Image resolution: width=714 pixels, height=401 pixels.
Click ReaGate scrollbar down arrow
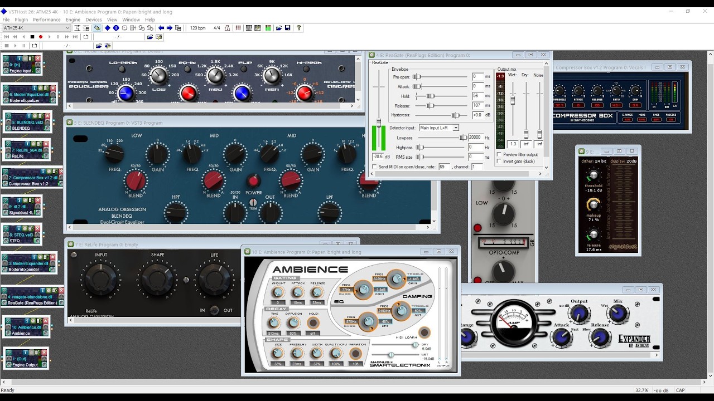click(546, 167)
